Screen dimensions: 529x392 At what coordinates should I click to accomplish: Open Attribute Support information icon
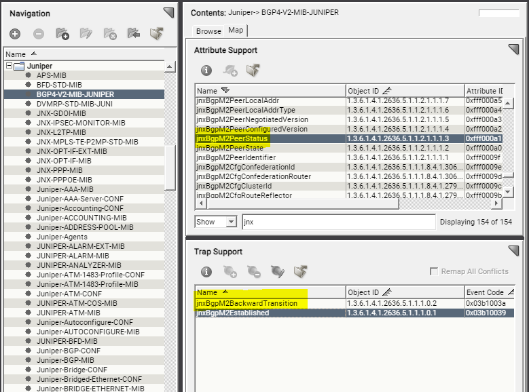coord(206,71)
